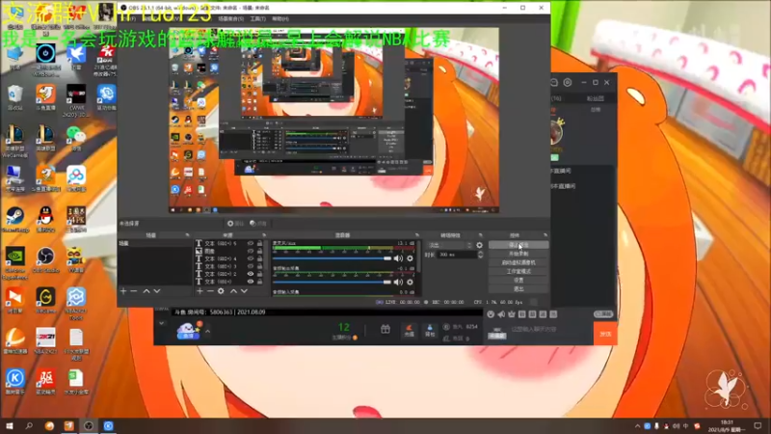The image size is (771, 434).
Task: Toggle visibility of 文本 (GDI+) 5 source
Action: pos(251,244)
